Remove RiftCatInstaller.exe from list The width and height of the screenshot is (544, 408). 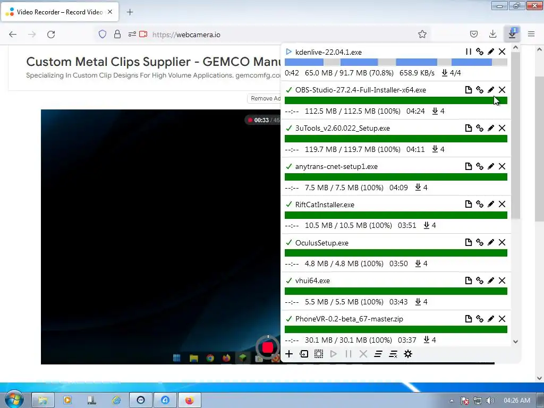click(502, 204)
